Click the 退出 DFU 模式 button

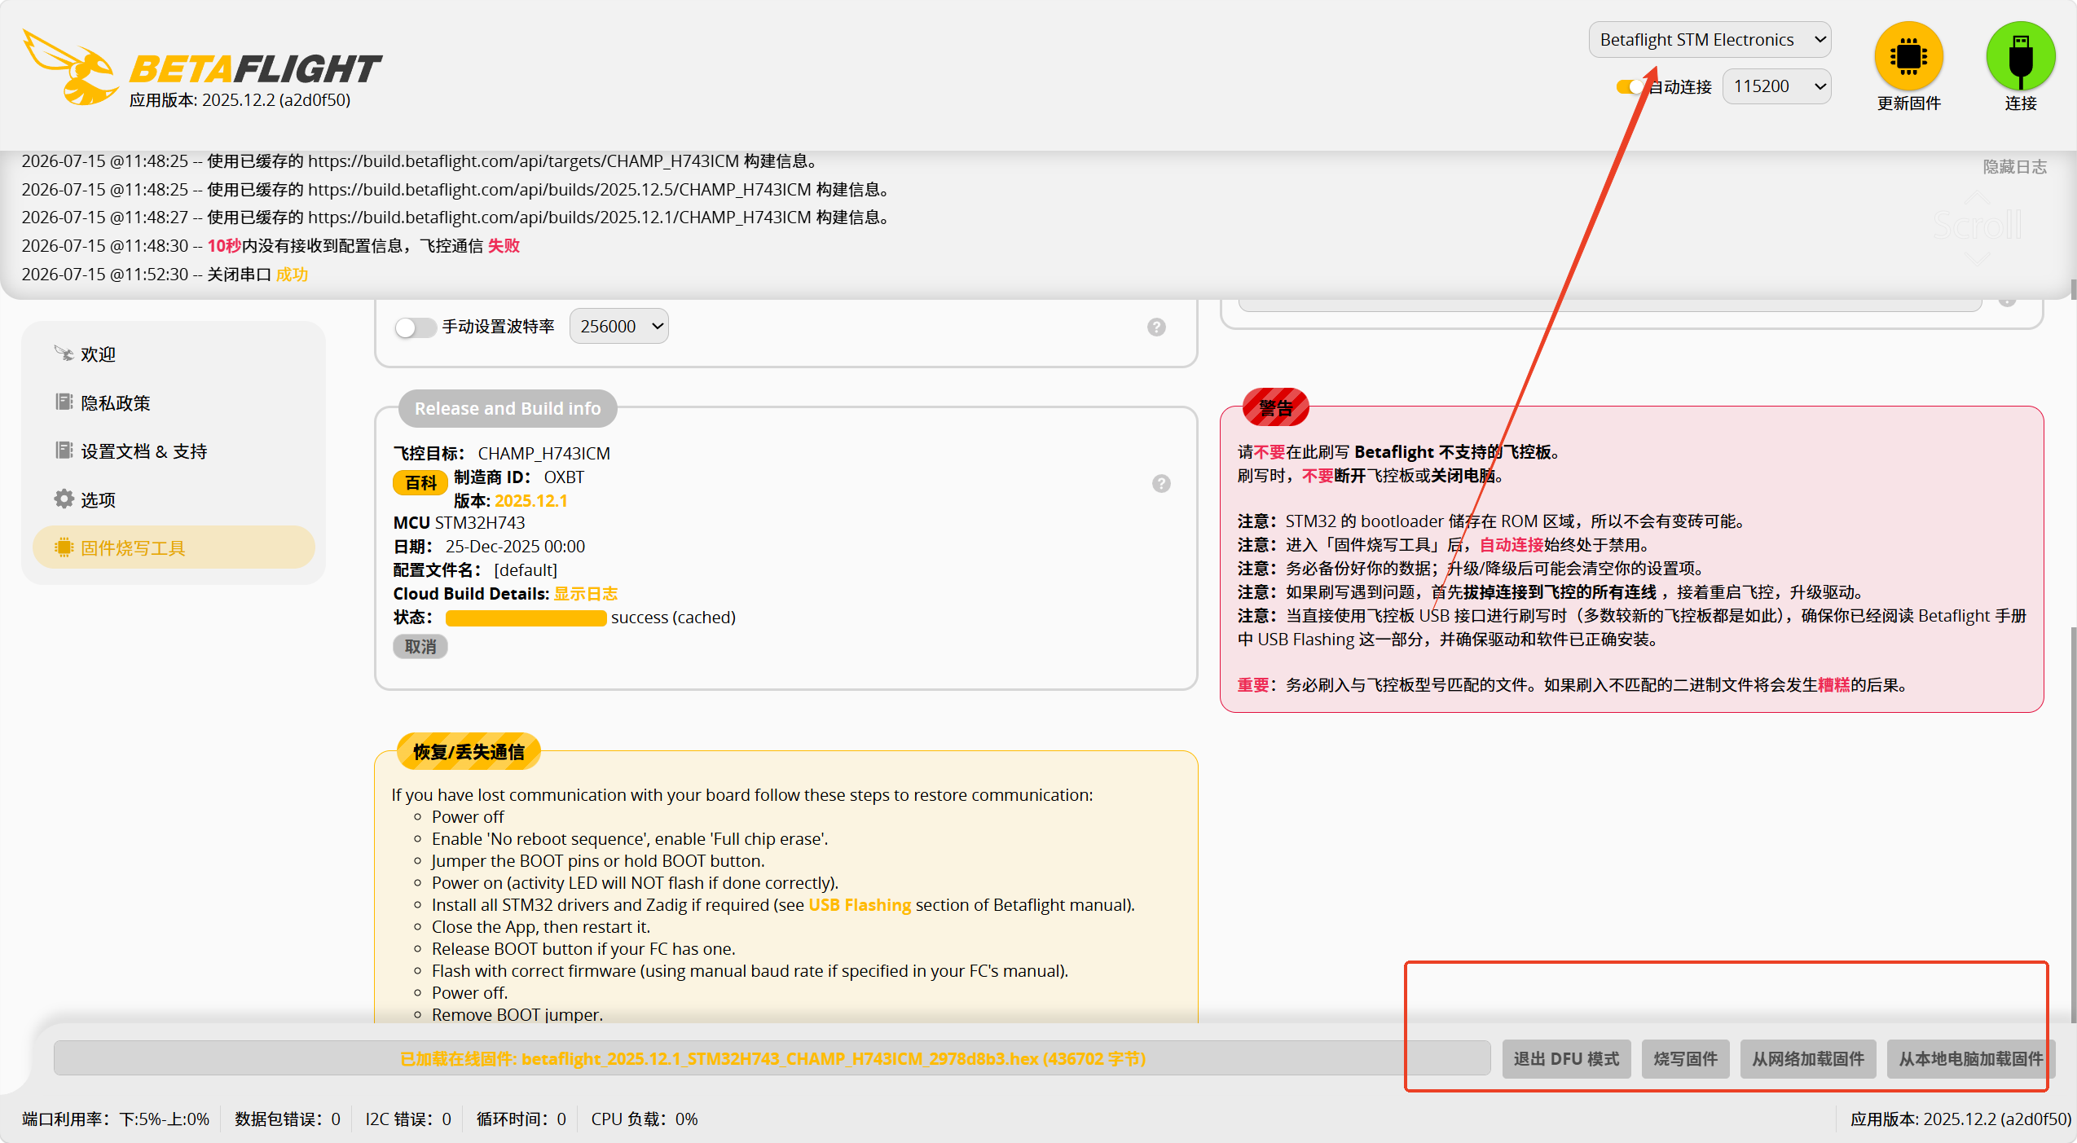pyautogui.click(x=1566, y=1058)
